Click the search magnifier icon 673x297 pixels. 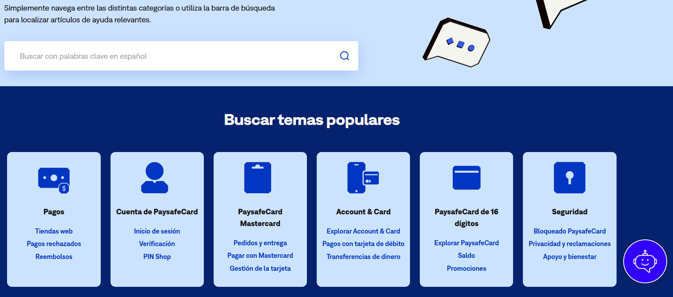click(345, 56)
